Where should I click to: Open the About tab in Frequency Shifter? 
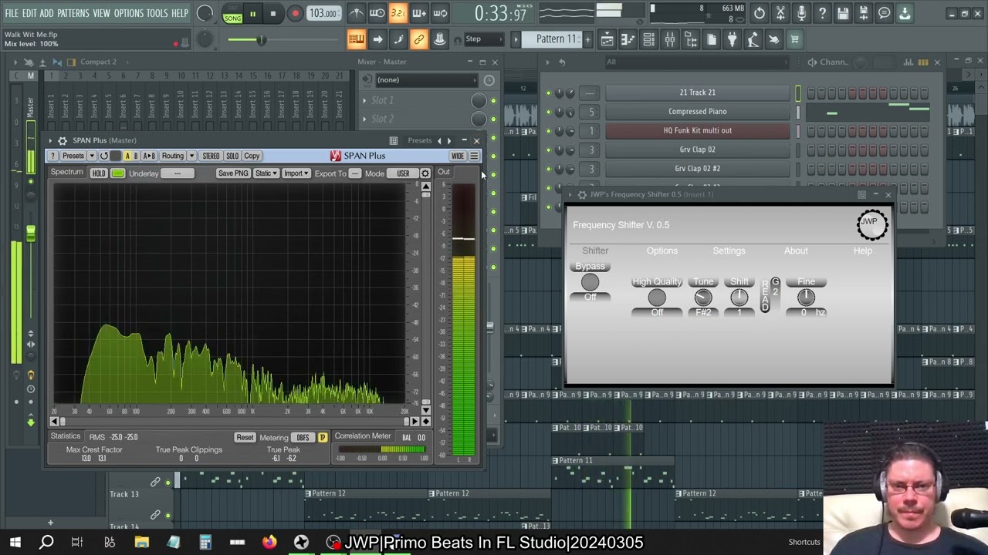796,251
